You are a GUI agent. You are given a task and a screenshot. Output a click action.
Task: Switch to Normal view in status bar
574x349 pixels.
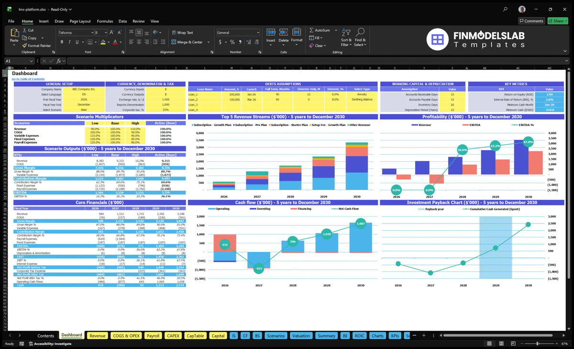(489, 344)
